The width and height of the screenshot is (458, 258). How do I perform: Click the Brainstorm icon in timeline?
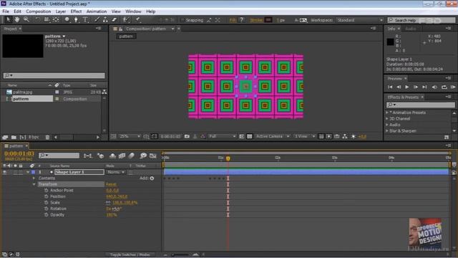[x=143, y=156]
